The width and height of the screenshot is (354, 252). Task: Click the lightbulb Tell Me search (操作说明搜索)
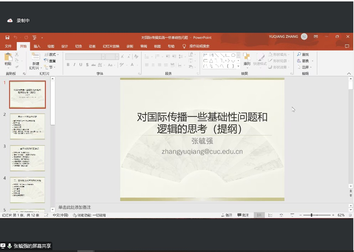[x=196, y=46]
